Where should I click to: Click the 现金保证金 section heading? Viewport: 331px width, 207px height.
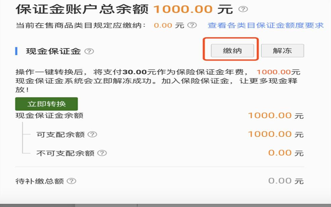point(53,51)
